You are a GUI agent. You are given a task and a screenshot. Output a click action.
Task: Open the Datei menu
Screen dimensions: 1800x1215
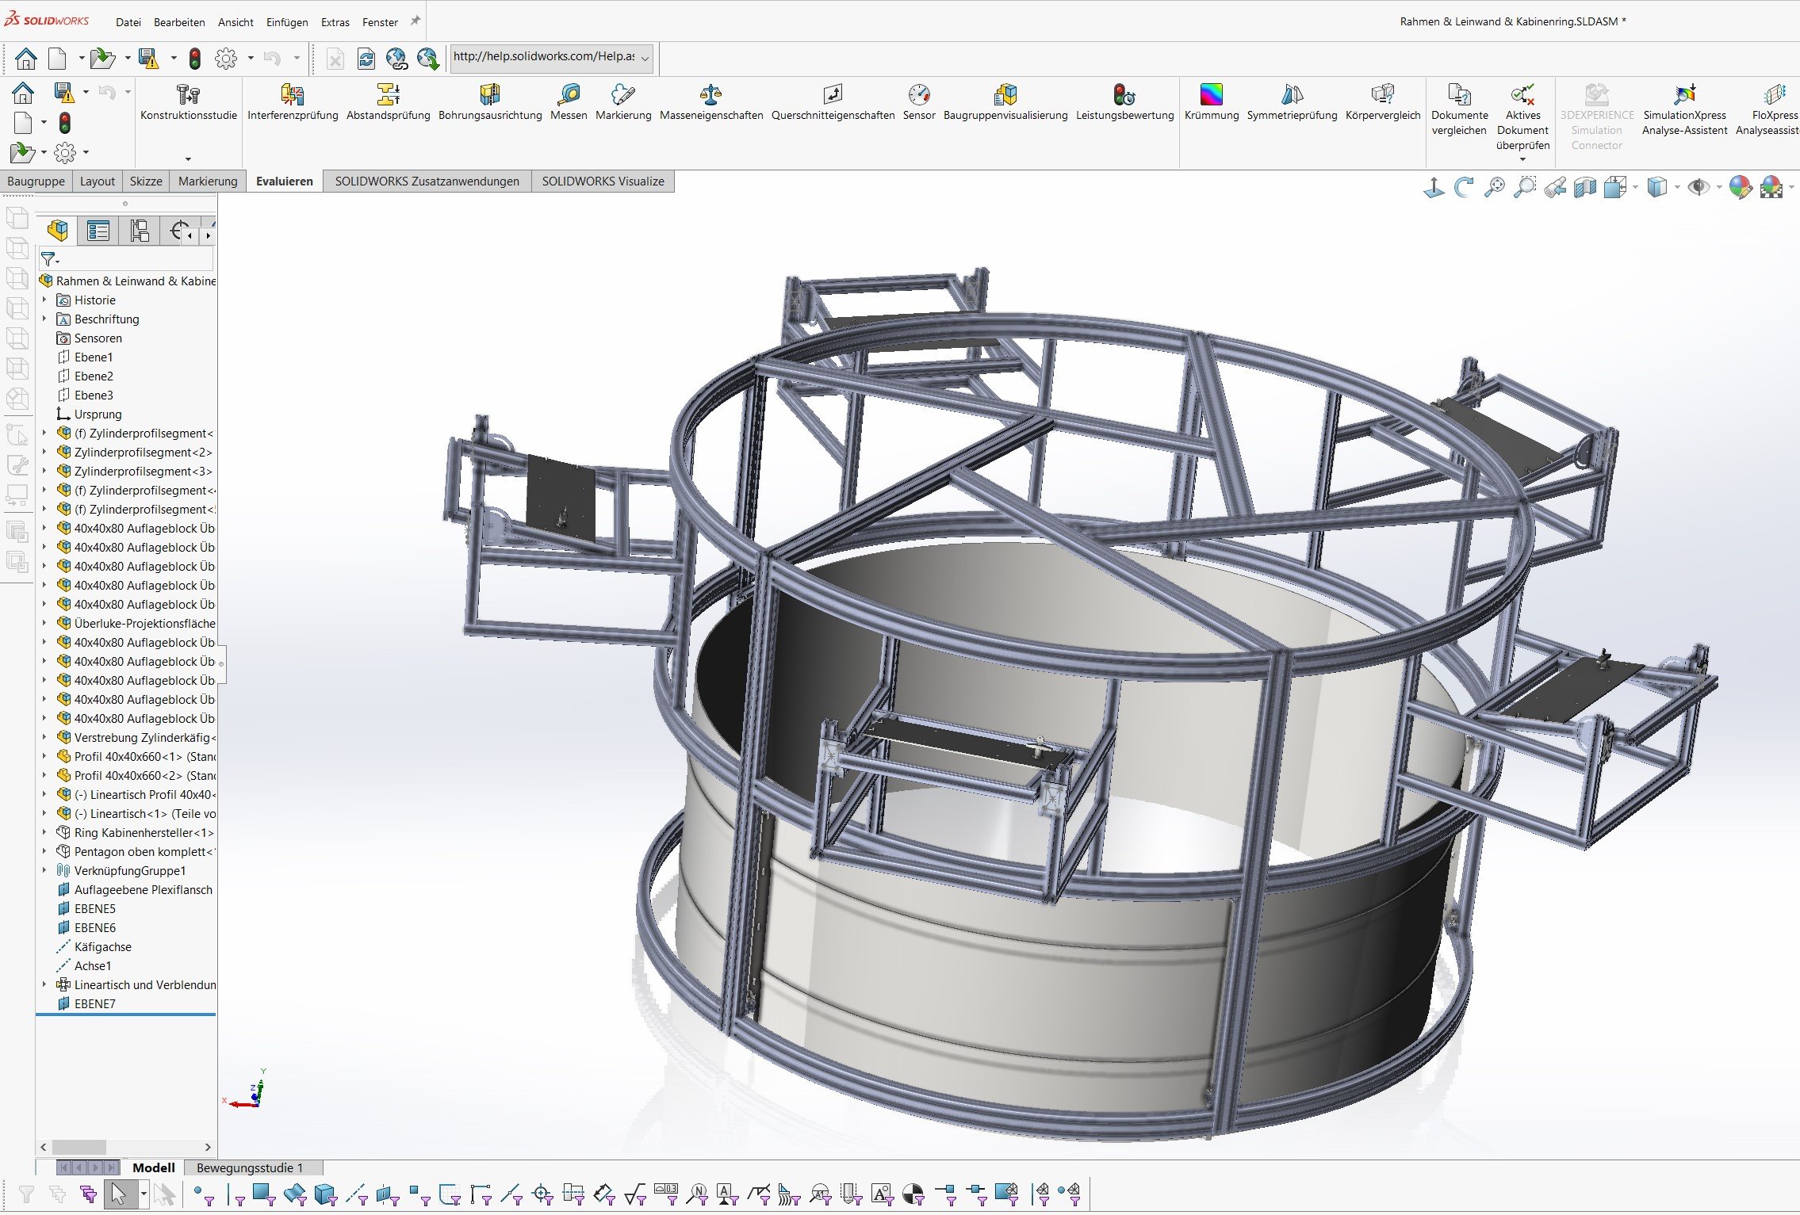128,22
